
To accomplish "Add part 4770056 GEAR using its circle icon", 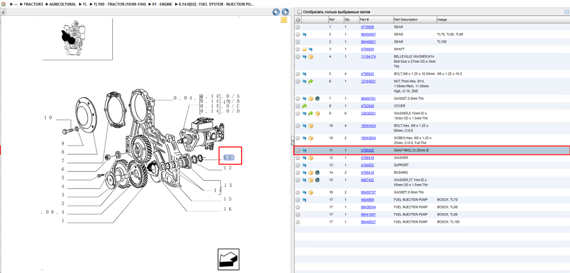I will 298,27.
